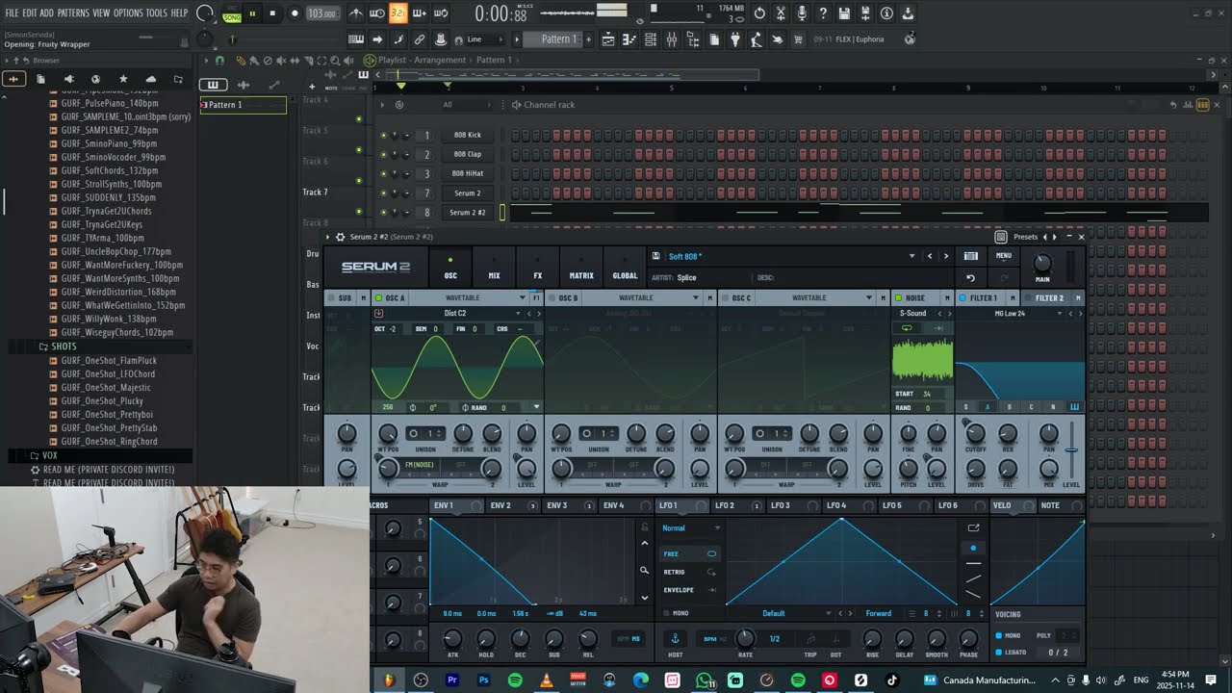
Task: Open the Mixer toolbar icon
Action: click(672, 39)
